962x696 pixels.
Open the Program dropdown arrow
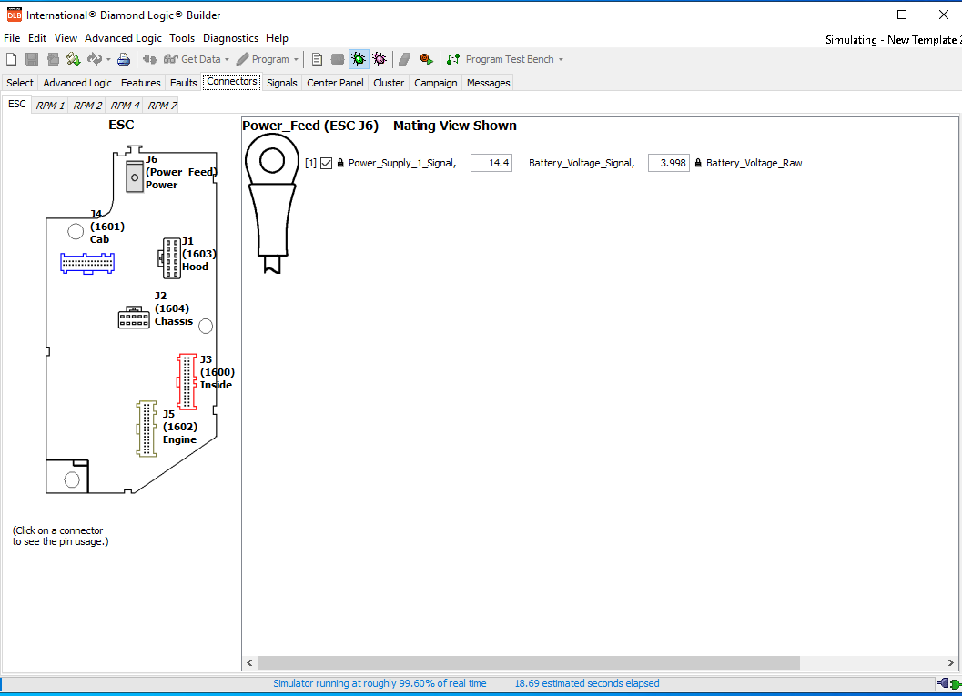(296, 58)
